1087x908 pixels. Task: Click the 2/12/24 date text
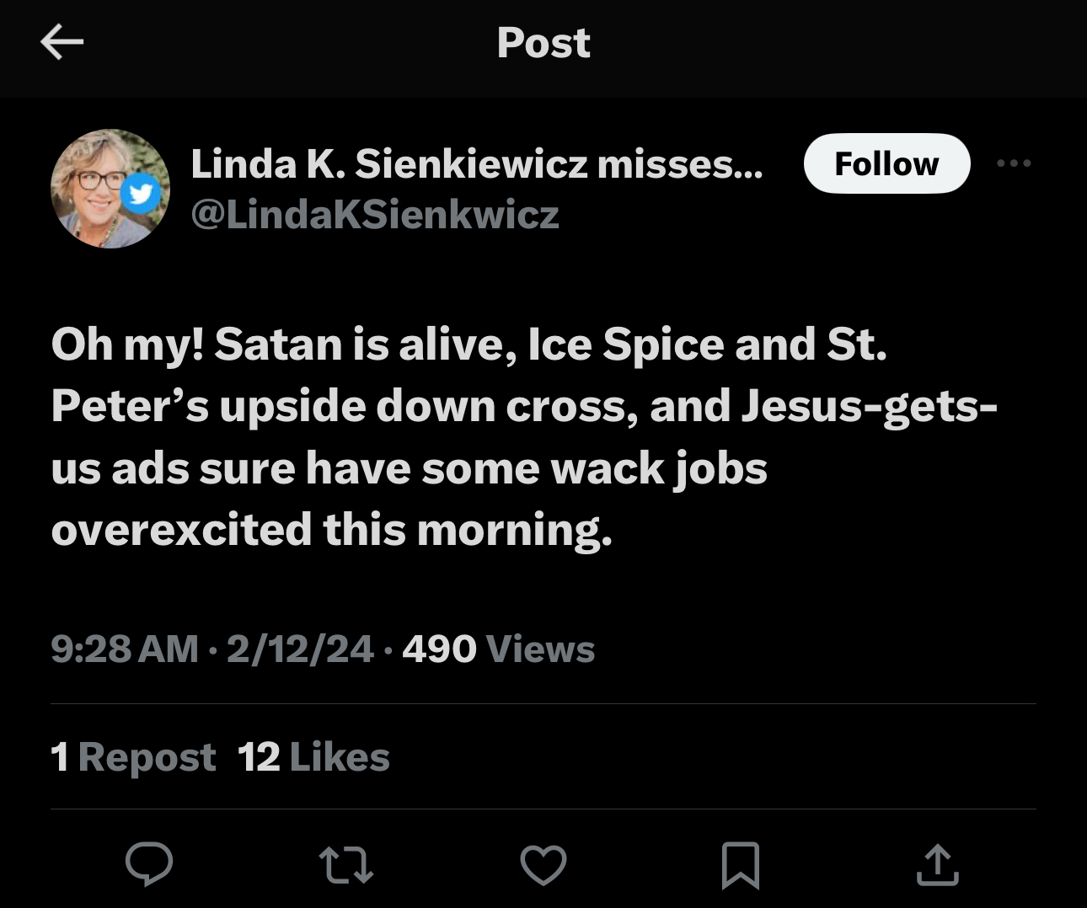point(299,649)
